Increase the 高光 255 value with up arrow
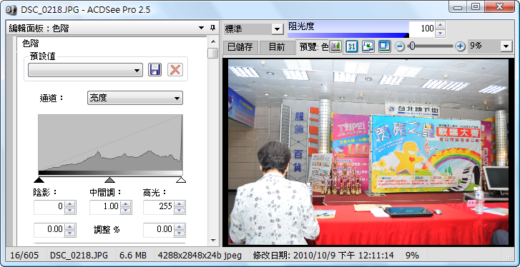 (x=179, y=203)
